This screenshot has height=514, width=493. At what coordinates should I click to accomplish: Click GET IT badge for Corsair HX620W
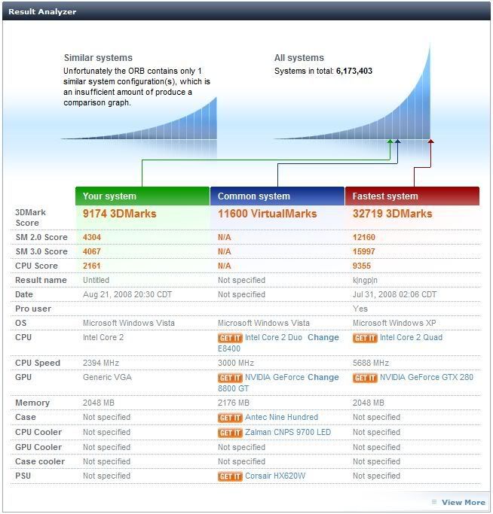[x=230, y=476]
